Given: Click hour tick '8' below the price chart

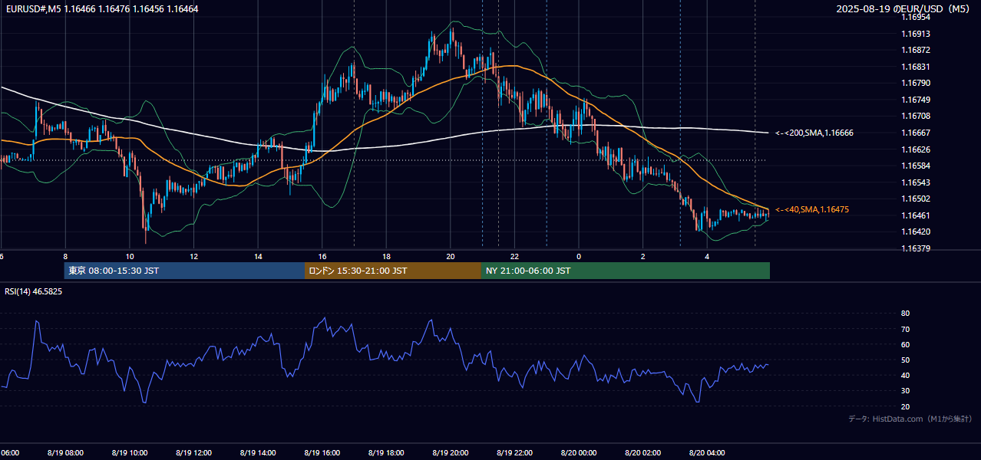Looking at the screenshot, I should [65, 257].
